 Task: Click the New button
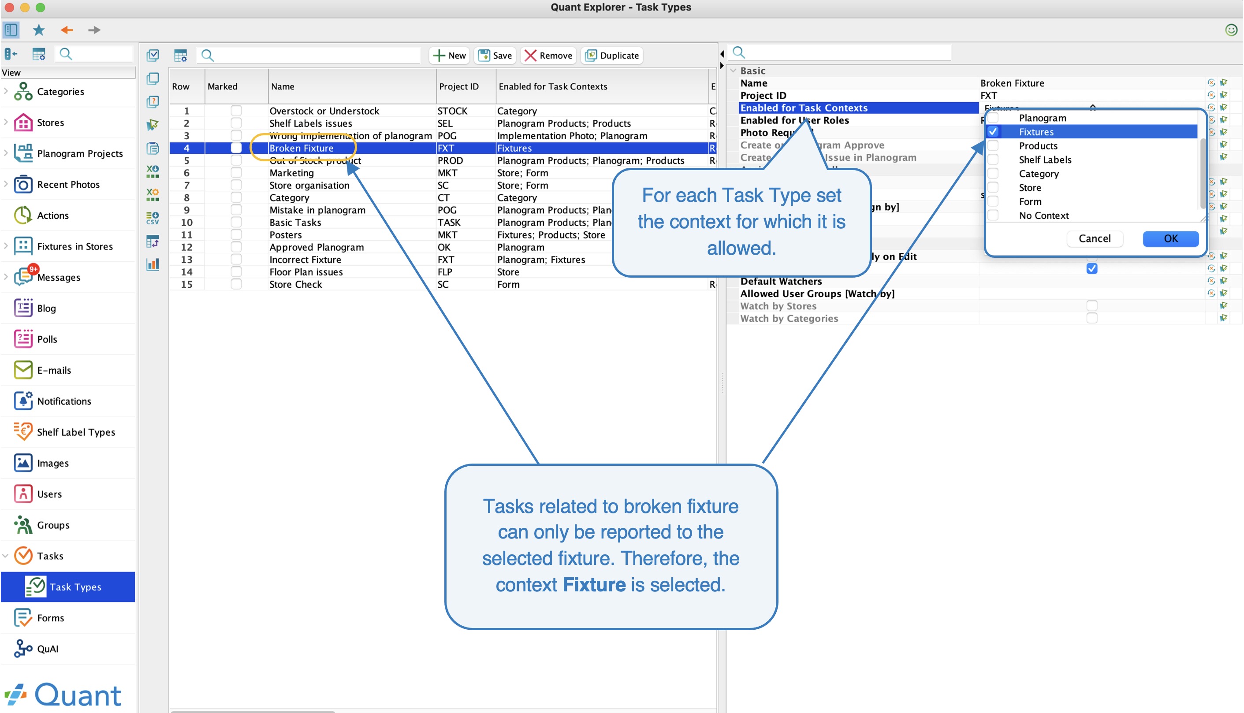450,56
